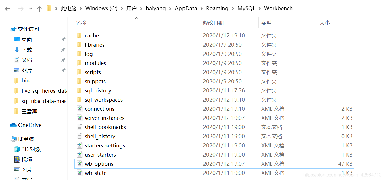Select the server_instances XML file icon
The width and height of the screenshot is (384, 180).
tap(80, 118)
